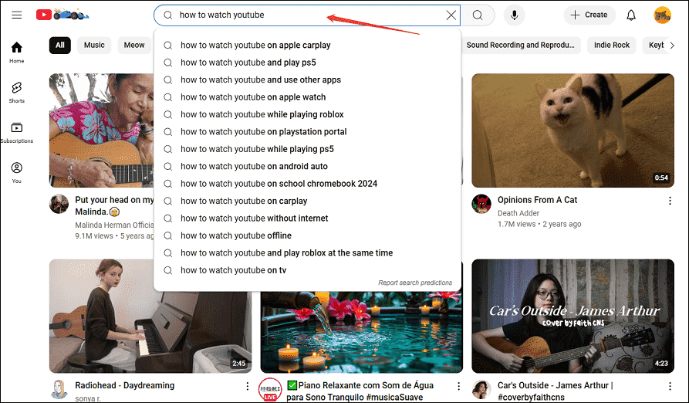Choose suggestion 'while playing ps5'

(307, 149)
